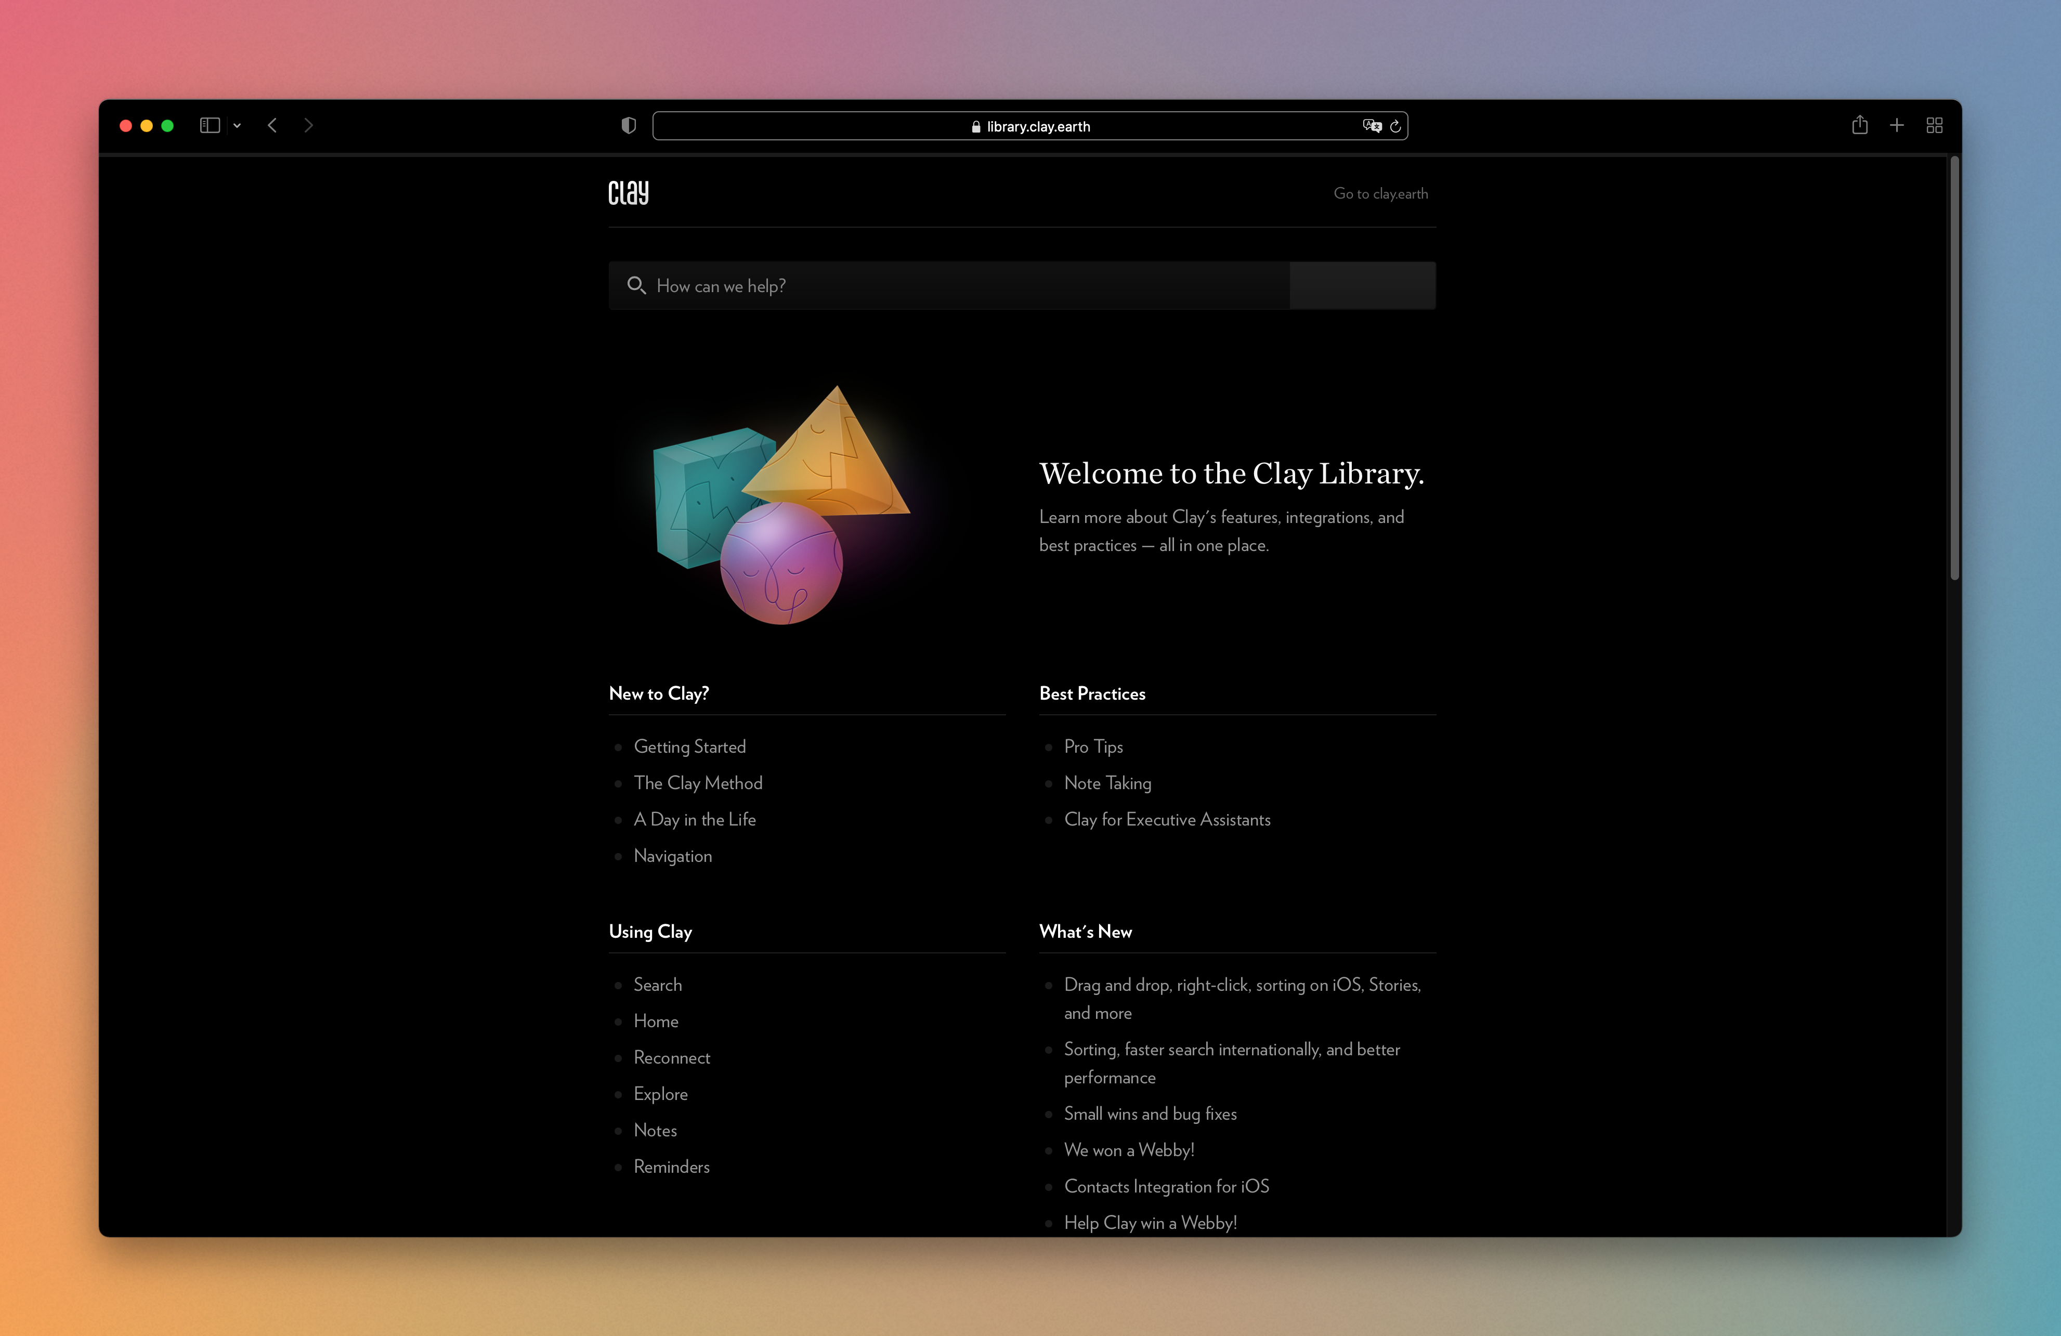Open the sidebar options dropdown chevron
Viewport: 2061px width, 1336px height.
[x=237, y=126]
